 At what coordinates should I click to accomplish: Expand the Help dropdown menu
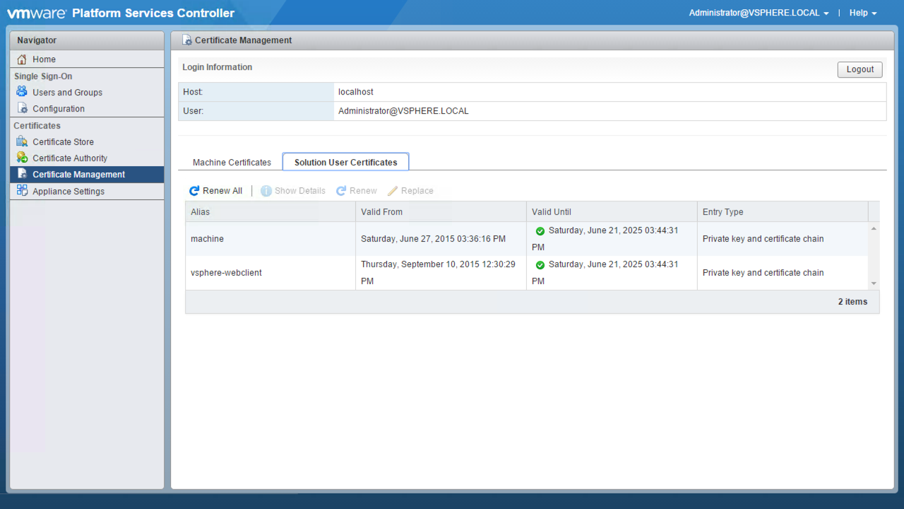pyautogui.click(x=862, y=13)
